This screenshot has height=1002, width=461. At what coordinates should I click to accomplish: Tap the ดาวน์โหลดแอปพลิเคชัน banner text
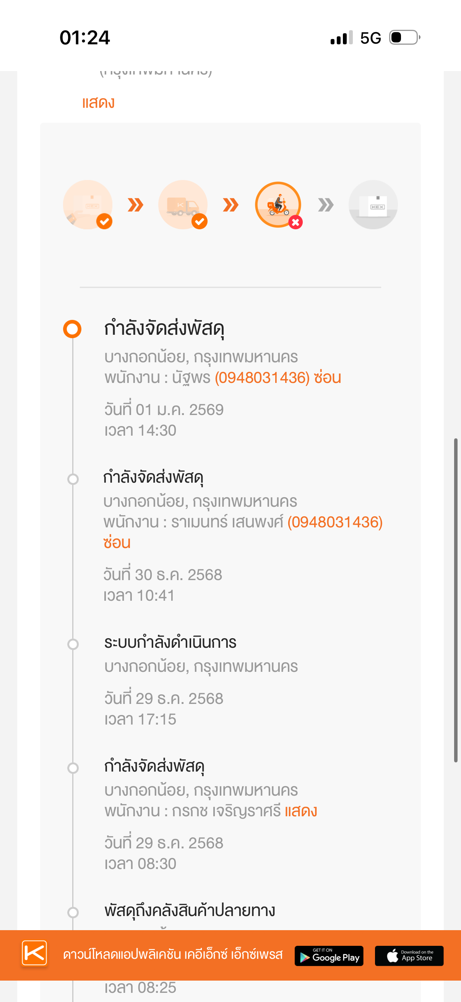173,955
